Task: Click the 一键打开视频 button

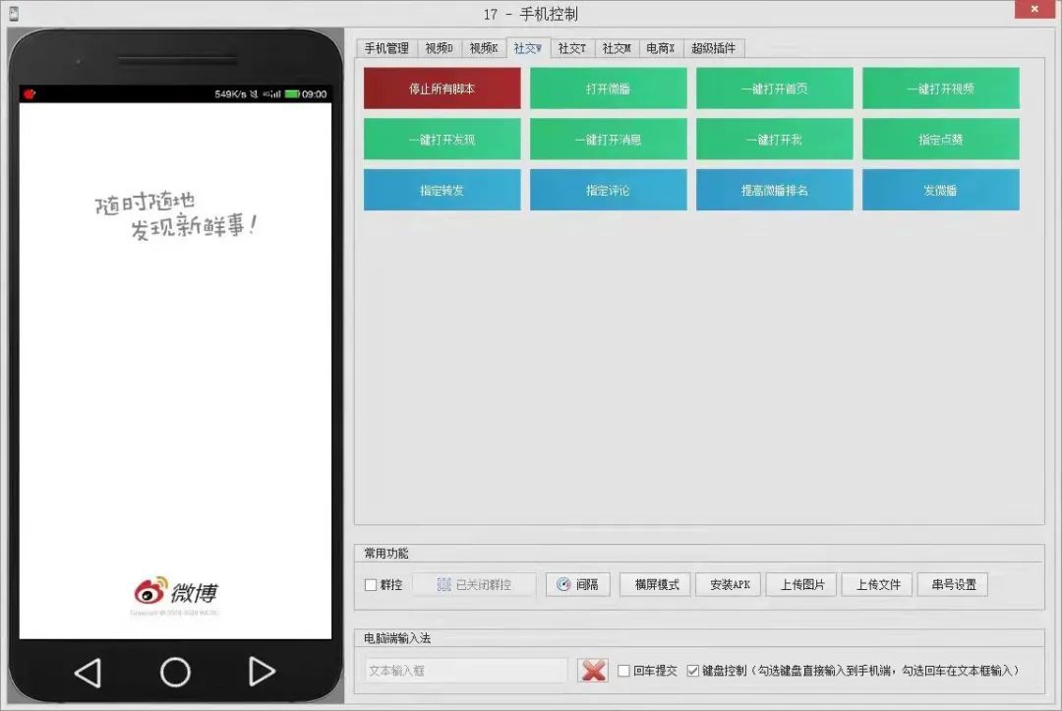Action: 941,89
